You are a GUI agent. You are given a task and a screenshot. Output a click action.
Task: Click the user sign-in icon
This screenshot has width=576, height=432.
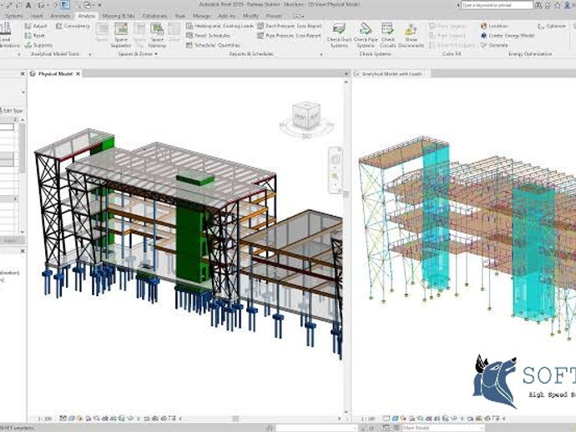pos(568,5)
